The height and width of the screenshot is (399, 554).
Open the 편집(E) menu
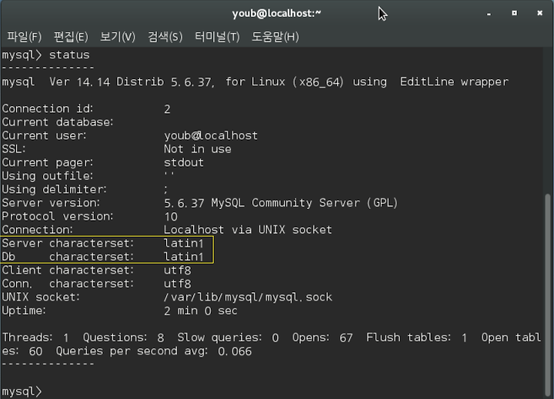coord(71,36)
